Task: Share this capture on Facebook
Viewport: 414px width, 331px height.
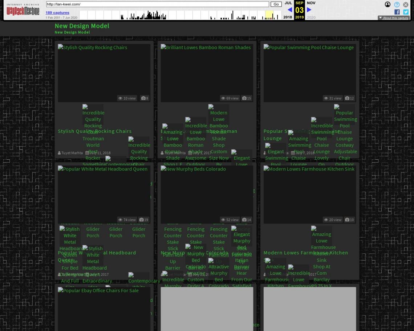Action: tap(397, 12)
